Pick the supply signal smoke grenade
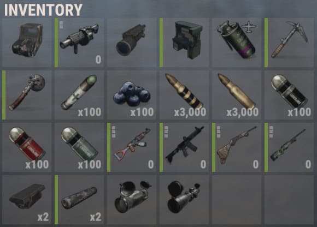This screenshot has width=317, height=227. [237, 43]
